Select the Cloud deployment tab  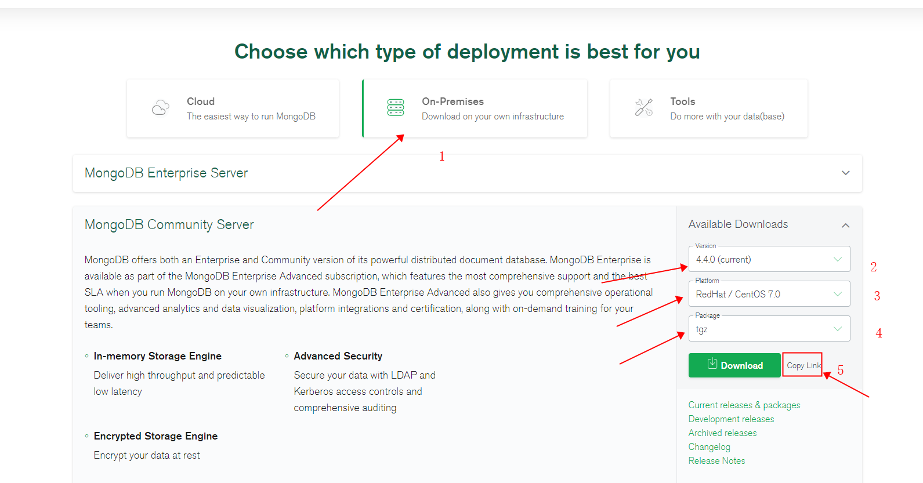click(233, 108)
